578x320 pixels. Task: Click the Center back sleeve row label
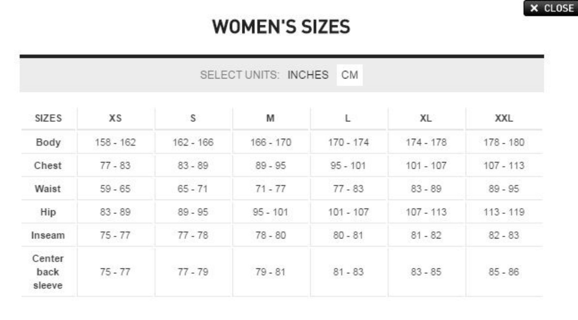click(x=48, y=272)
